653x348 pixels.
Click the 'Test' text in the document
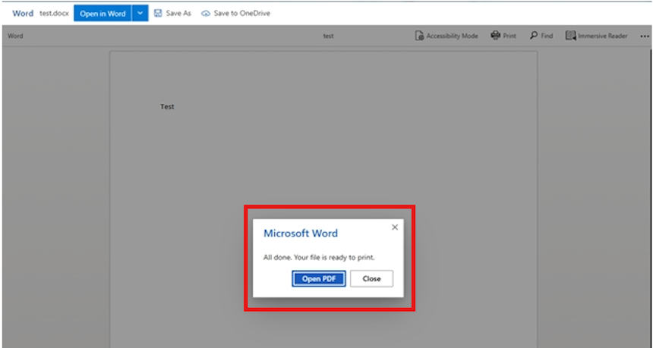(167, 107)
